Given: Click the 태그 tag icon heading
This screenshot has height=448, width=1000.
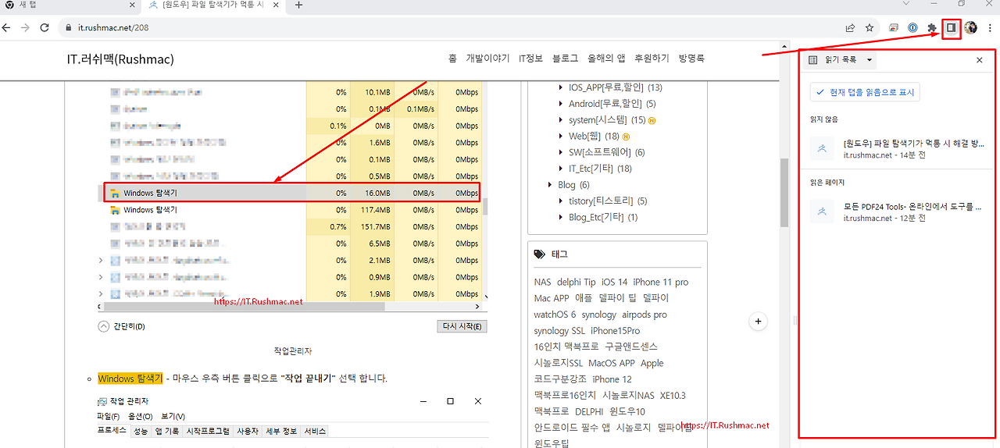Looking at the screenshot, I should point(540,254).
